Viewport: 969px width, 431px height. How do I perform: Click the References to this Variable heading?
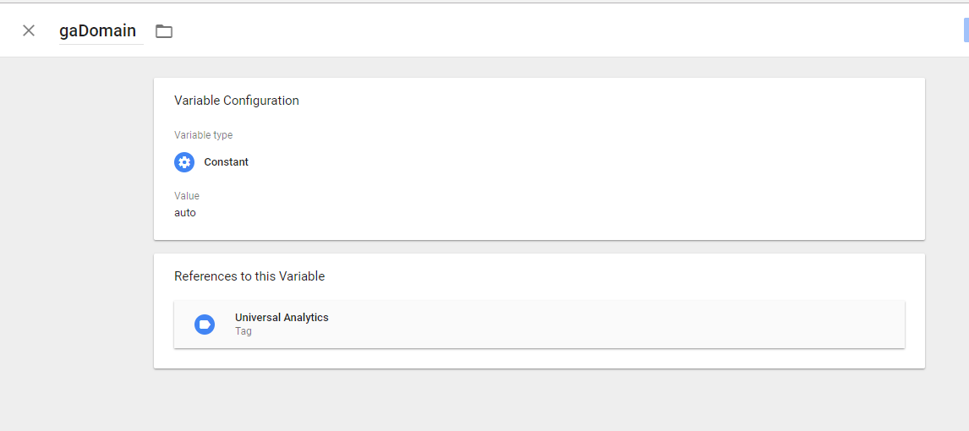[x=249, y=276]
